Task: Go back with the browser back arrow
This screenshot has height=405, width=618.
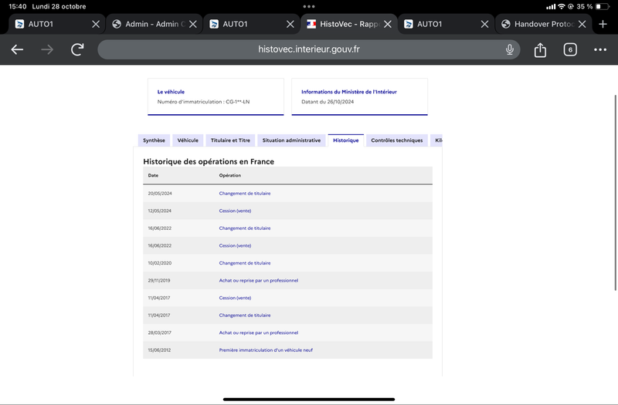Action: pyautogui.click(x=17, y=49)
